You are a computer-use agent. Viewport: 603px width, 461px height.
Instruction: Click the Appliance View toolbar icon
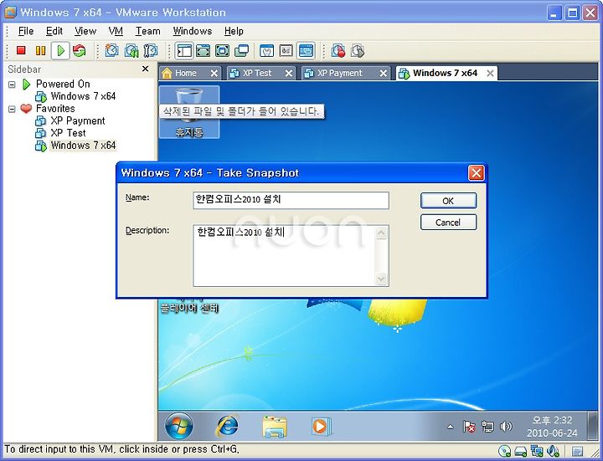coord(286,51)
